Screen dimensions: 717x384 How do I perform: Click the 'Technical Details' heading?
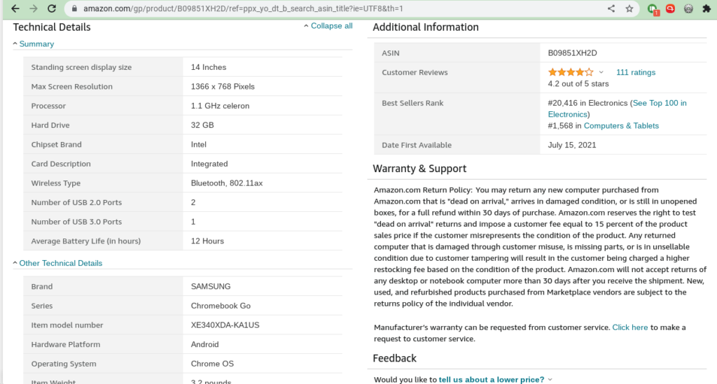[52, 27]
